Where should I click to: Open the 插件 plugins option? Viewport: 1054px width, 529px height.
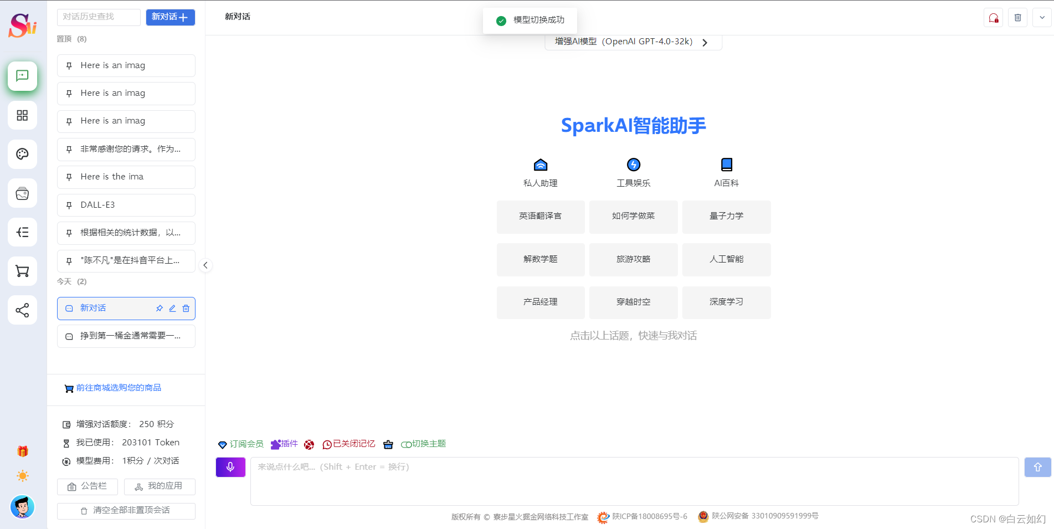[x=284, y=444]
